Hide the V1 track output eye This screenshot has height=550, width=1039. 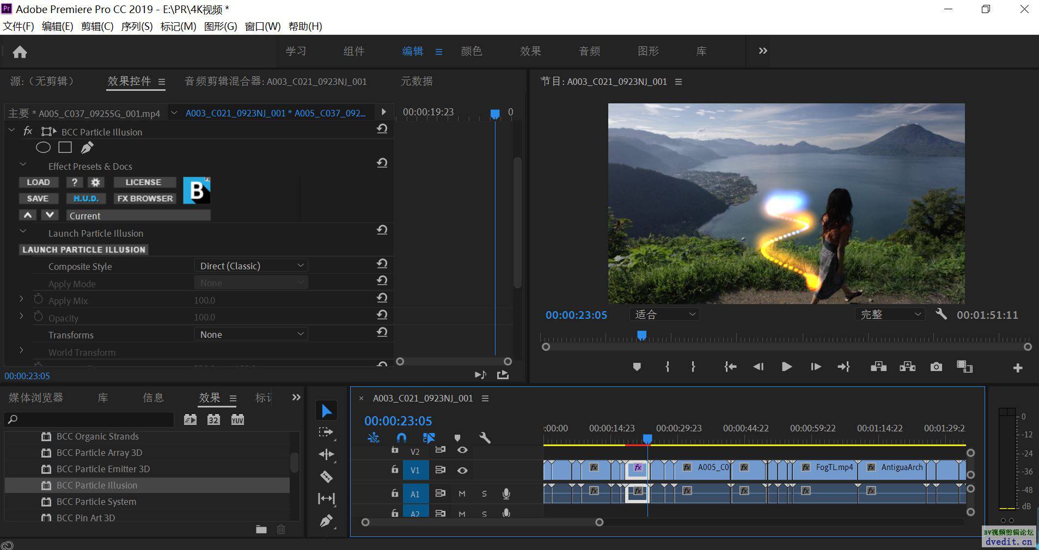click(x=462, y=471)
